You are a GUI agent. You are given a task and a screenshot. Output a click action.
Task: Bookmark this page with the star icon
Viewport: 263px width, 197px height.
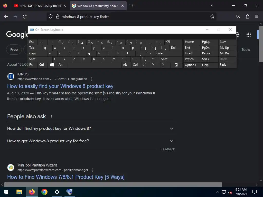pos(212,17)
